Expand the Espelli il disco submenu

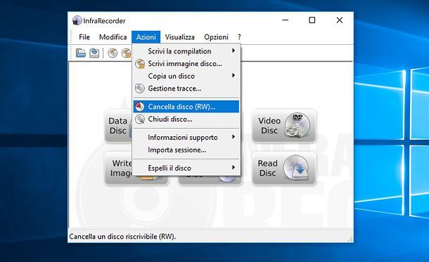(186, 168)
